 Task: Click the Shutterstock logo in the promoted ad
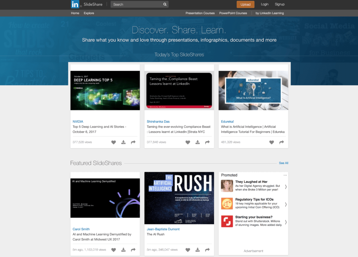pos(227,221)
